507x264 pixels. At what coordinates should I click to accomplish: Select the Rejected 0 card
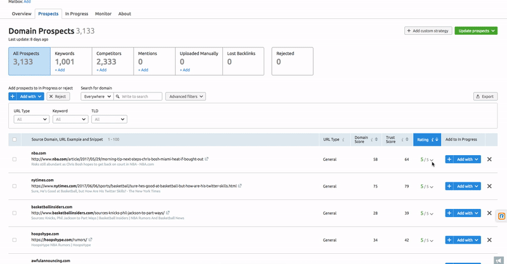(292, 61)
